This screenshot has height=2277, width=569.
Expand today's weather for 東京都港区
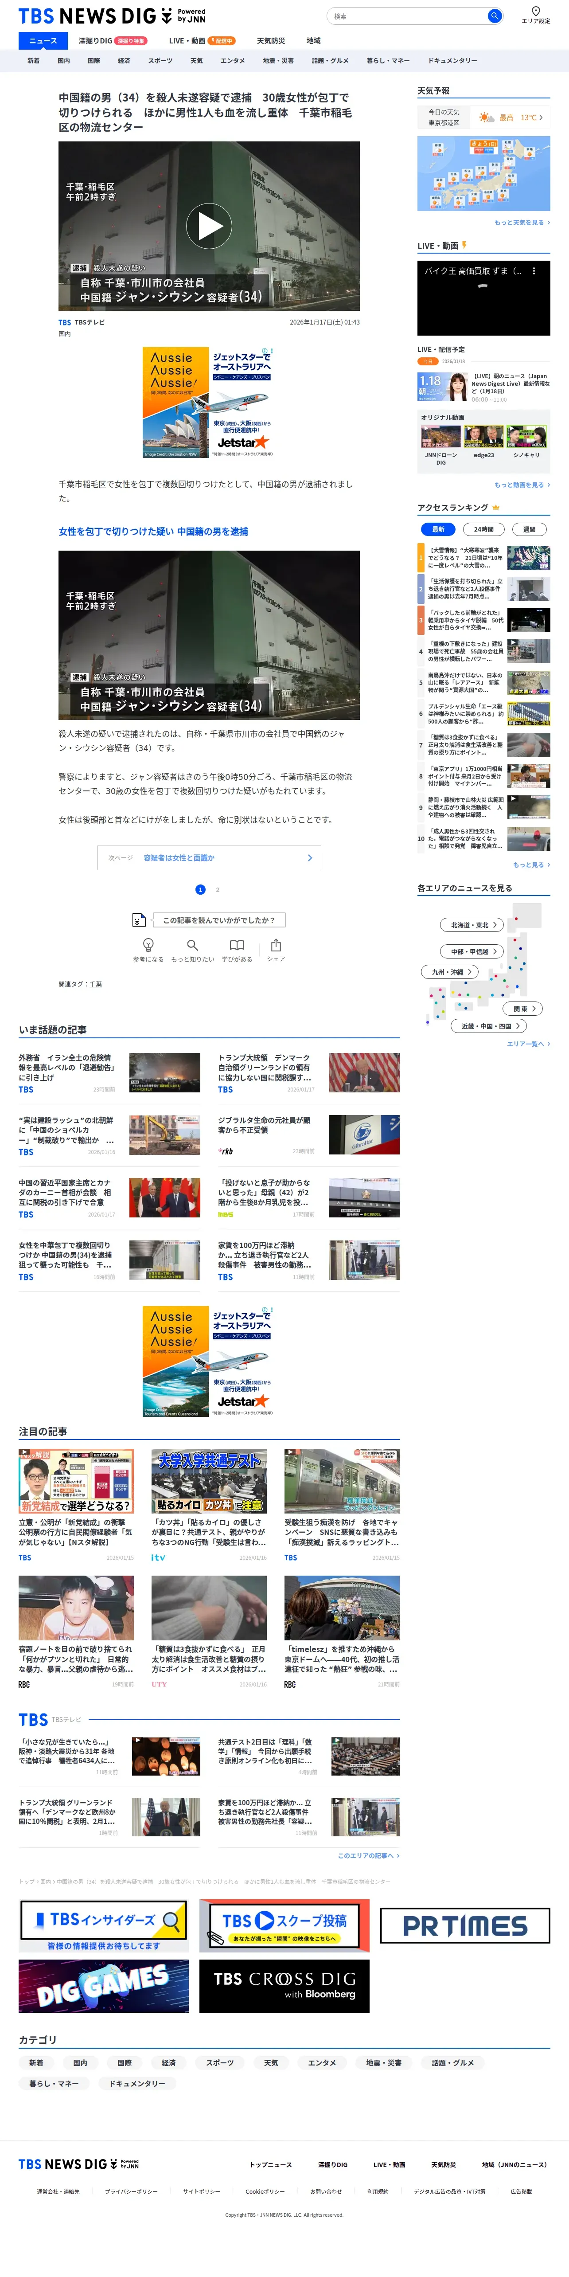(483, 117)
